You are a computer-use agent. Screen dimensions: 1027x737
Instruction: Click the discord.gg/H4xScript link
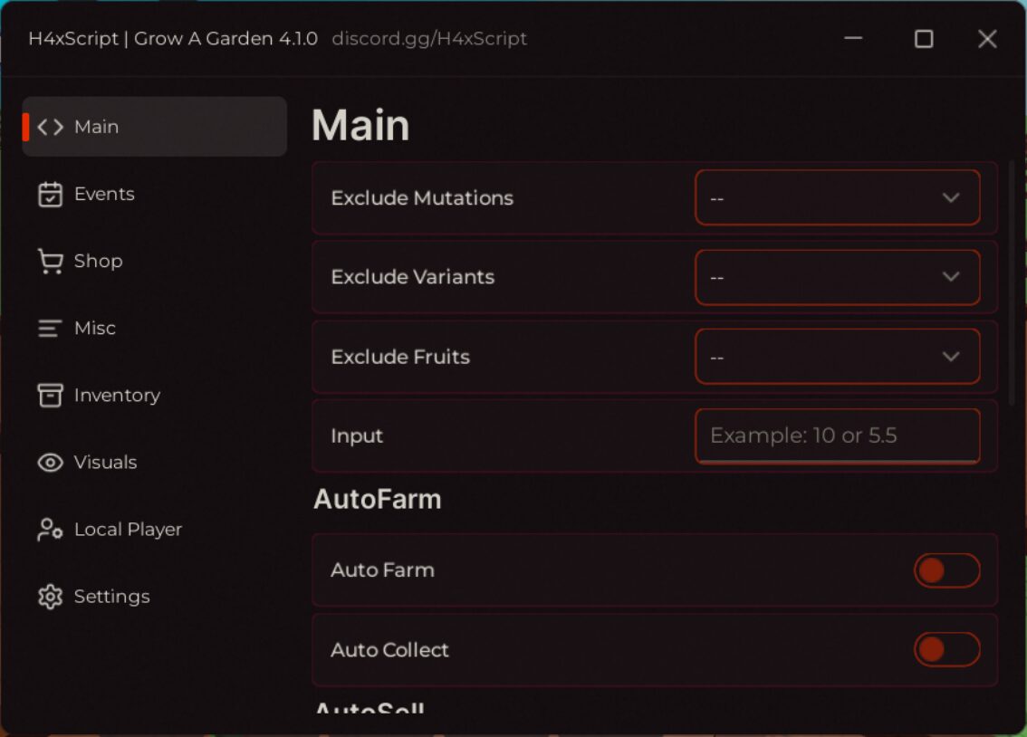click(429, 39)
